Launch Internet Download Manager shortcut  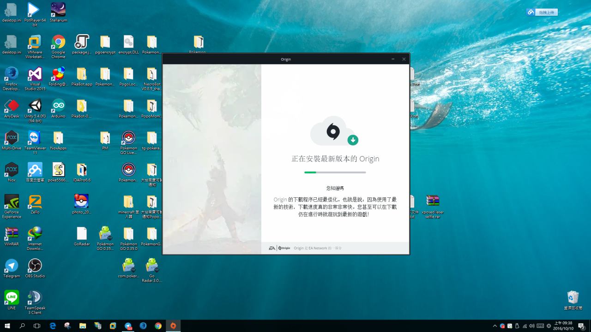coord(35,237)
